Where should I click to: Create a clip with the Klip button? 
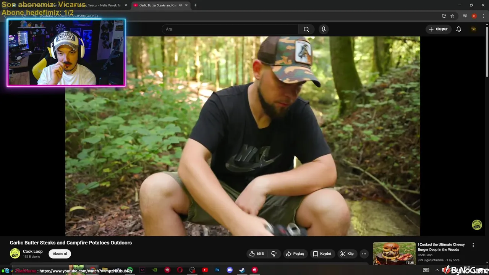coord(347,254)
